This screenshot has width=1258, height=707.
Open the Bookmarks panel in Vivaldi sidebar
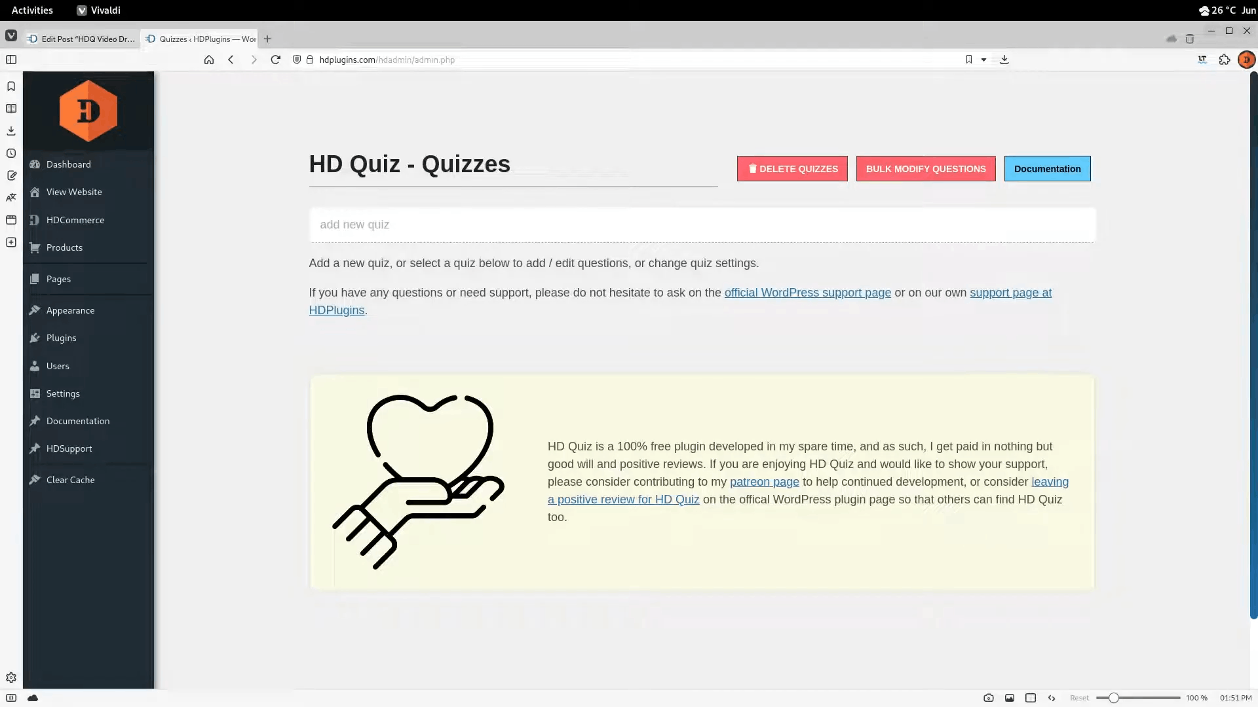click(11, 86)
